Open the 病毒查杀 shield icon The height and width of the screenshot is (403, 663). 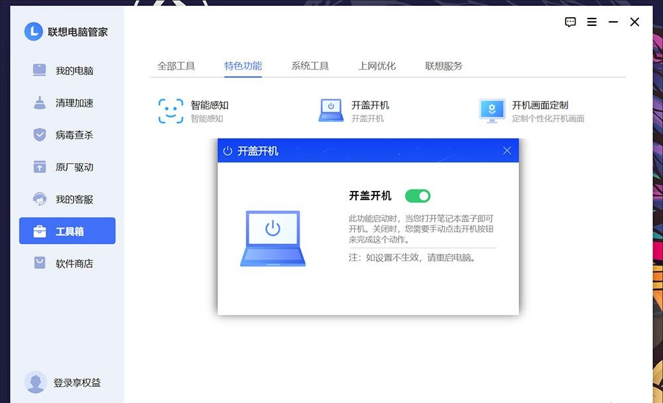click(x=39, y=135)
